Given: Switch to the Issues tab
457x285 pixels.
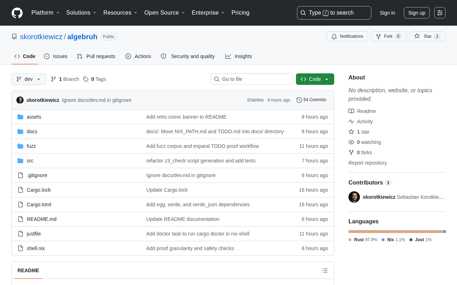Looking at the screenshot, I should (56, 56).
